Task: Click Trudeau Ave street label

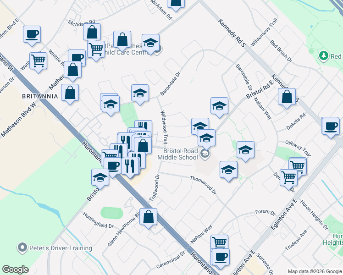Action: [x=296, y=240]
